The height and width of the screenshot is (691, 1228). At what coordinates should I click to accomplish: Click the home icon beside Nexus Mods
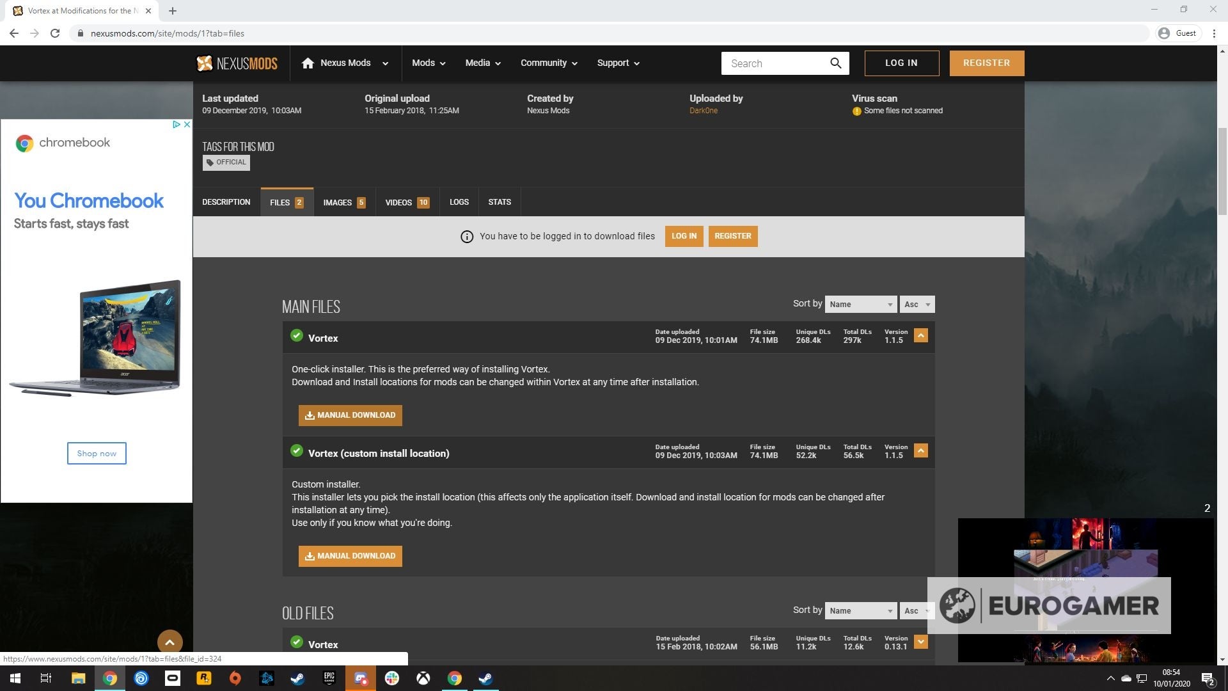click(308, 63)
